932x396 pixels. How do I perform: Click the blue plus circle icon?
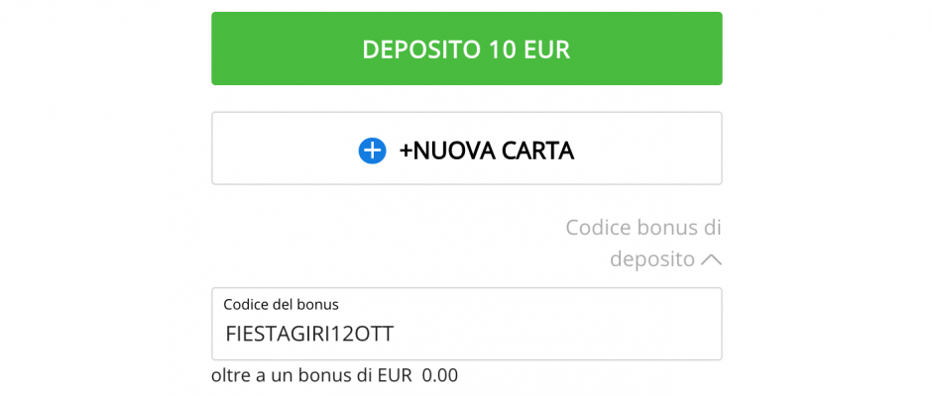(372, 150)
